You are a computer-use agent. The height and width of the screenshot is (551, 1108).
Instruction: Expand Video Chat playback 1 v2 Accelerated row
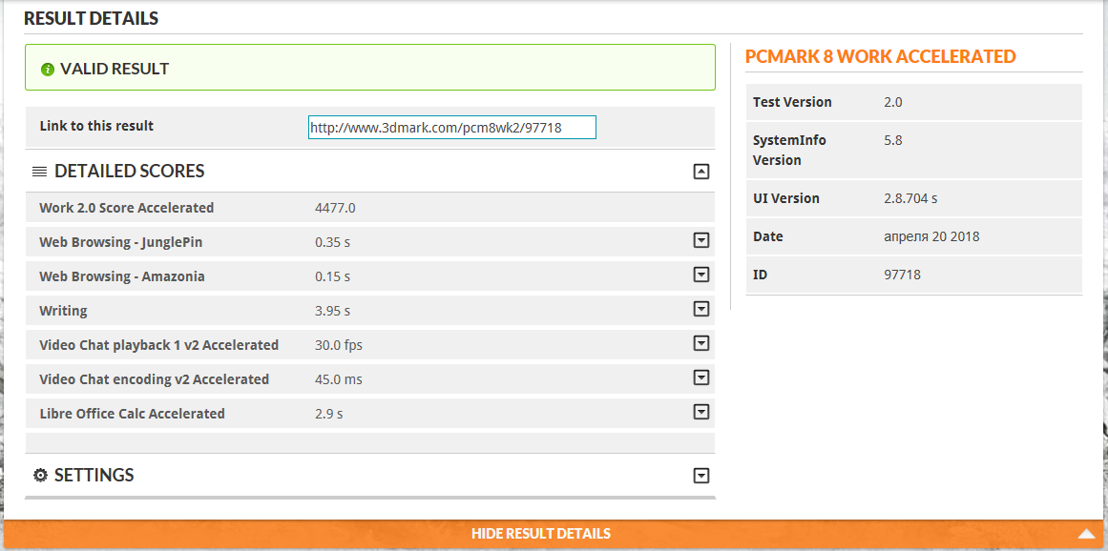click(701, 343)
